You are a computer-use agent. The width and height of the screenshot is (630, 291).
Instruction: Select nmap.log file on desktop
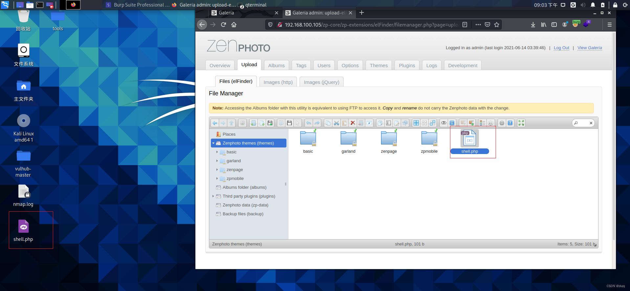(23, 196)
